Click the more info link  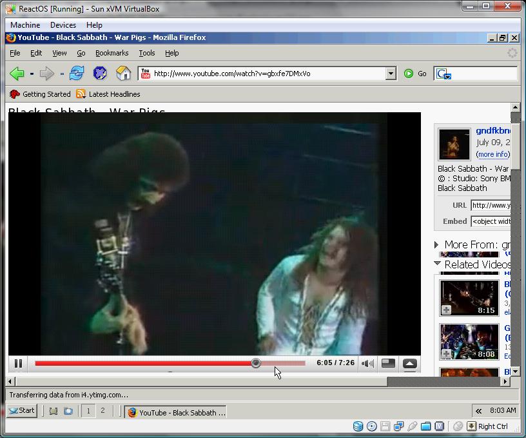tap(492, 155)
